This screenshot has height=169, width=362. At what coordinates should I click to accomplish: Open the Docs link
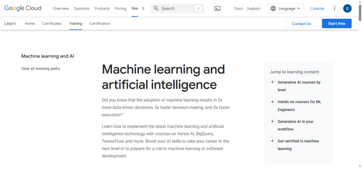click(238, 9)
